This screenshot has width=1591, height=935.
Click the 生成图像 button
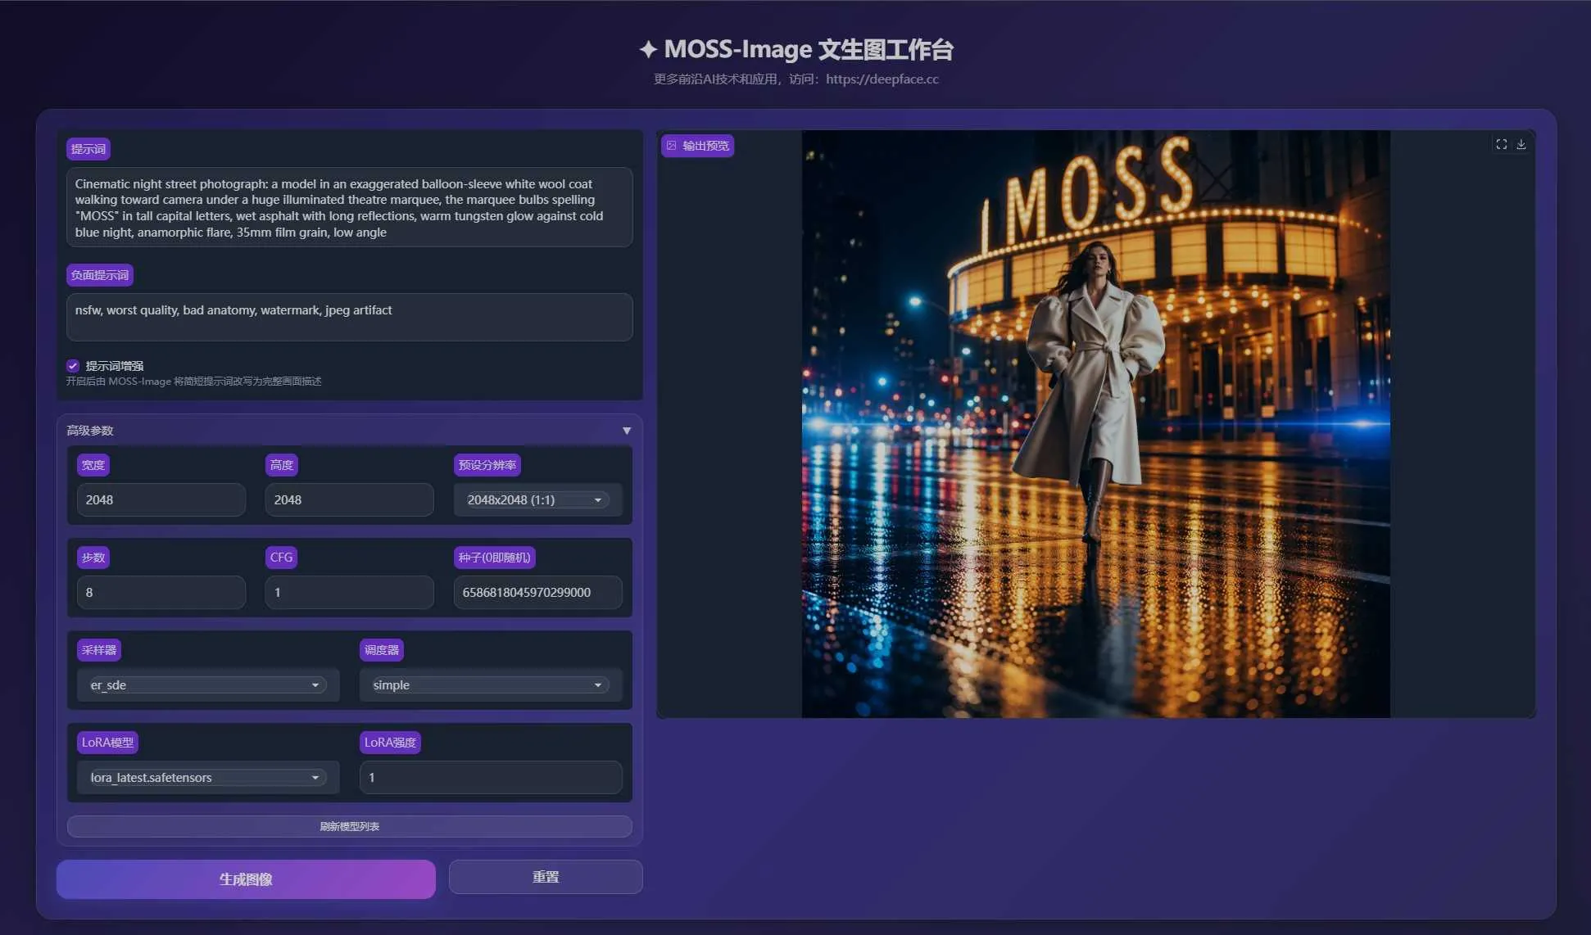tap(246, 879)
